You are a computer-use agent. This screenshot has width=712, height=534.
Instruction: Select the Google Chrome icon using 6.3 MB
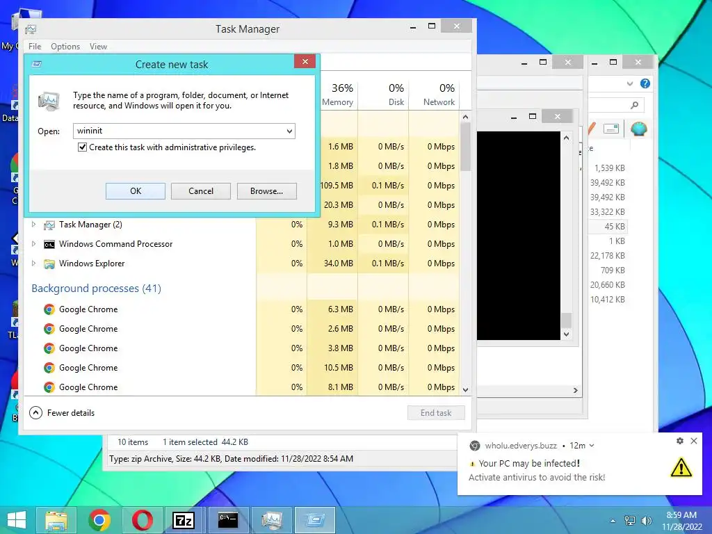49,309
